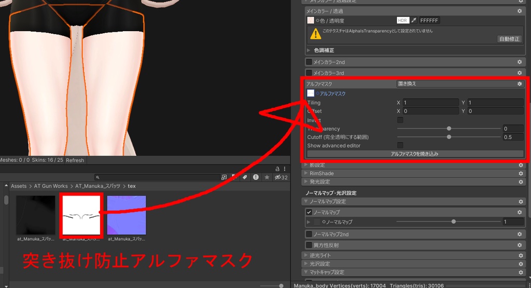Click the error filter exclamation icon
Image resolution: width=531 pixels, height=288 pixels.
(256, 177)
